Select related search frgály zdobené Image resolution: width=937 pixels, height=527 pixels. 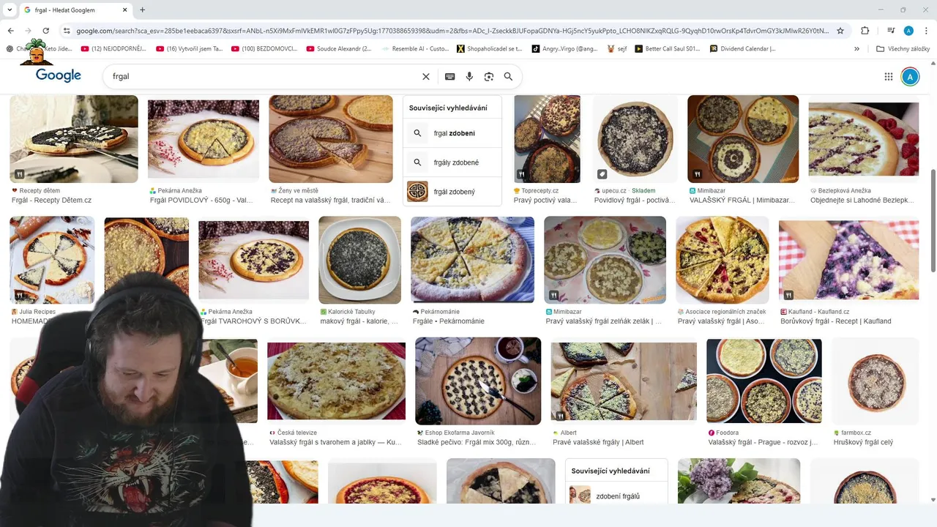pyautogui.click(x=452, y=162)
